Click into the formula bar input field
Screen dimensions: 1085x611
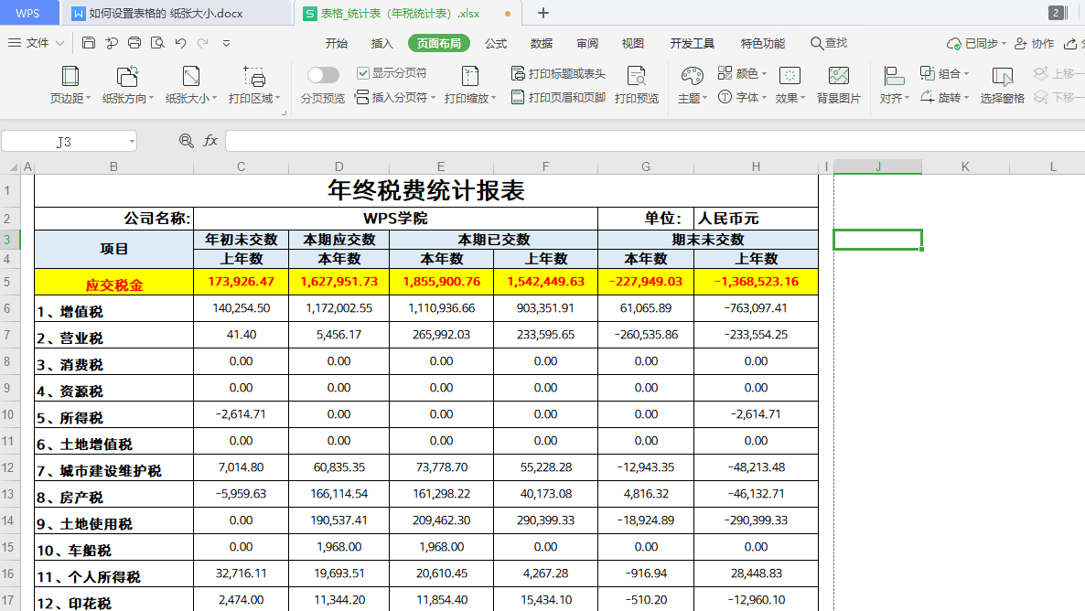[x=640, y=141]
